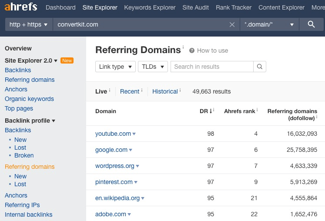Open TLDs filter dropdown
The image size is (325, 221).
coord(153,67)
